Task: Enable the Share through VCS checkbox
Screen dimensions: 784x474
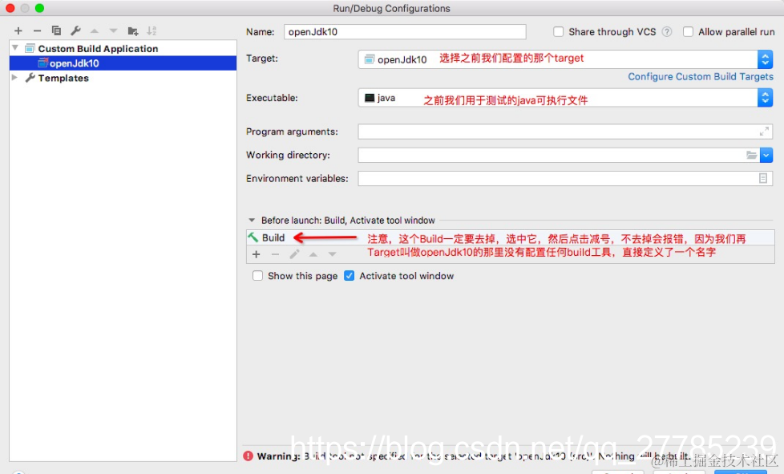Action: click(558, 31)
